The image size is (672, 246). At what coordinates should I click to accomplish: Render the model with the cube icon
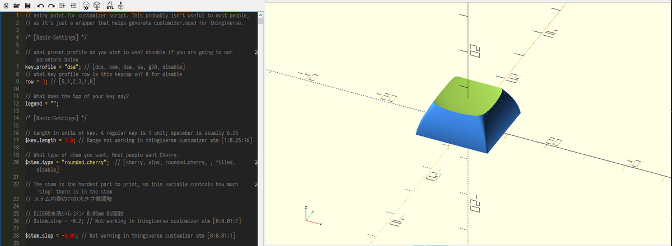click(x=97, y=6)
